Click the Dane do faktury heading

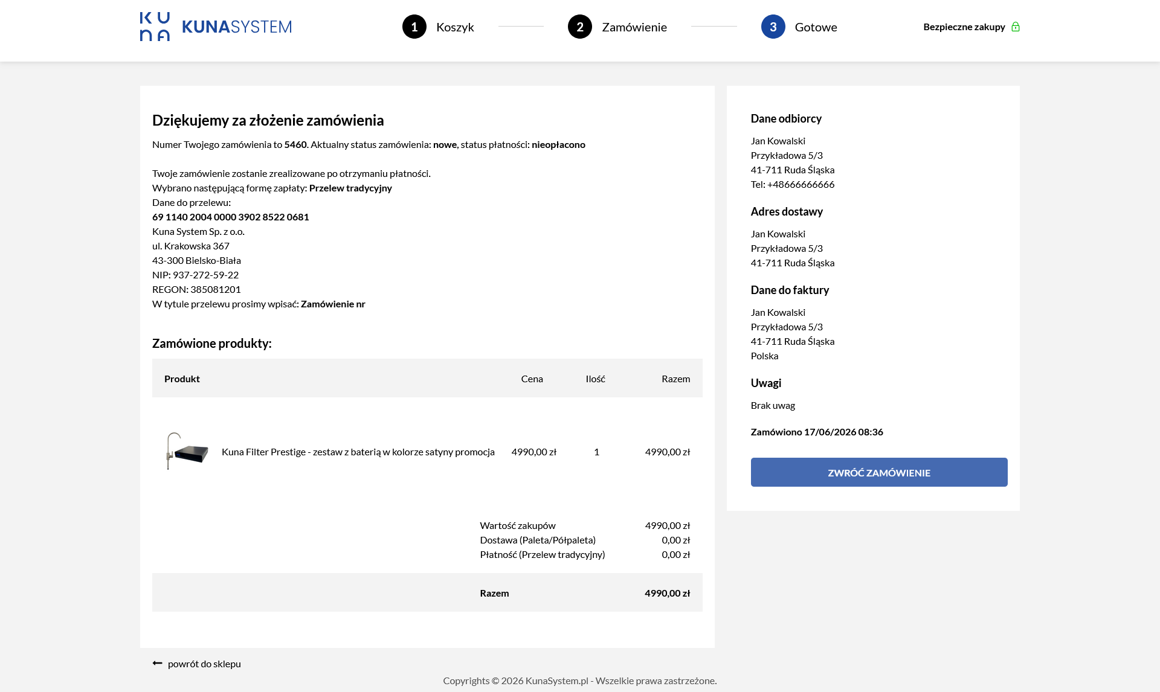point(790,290)
